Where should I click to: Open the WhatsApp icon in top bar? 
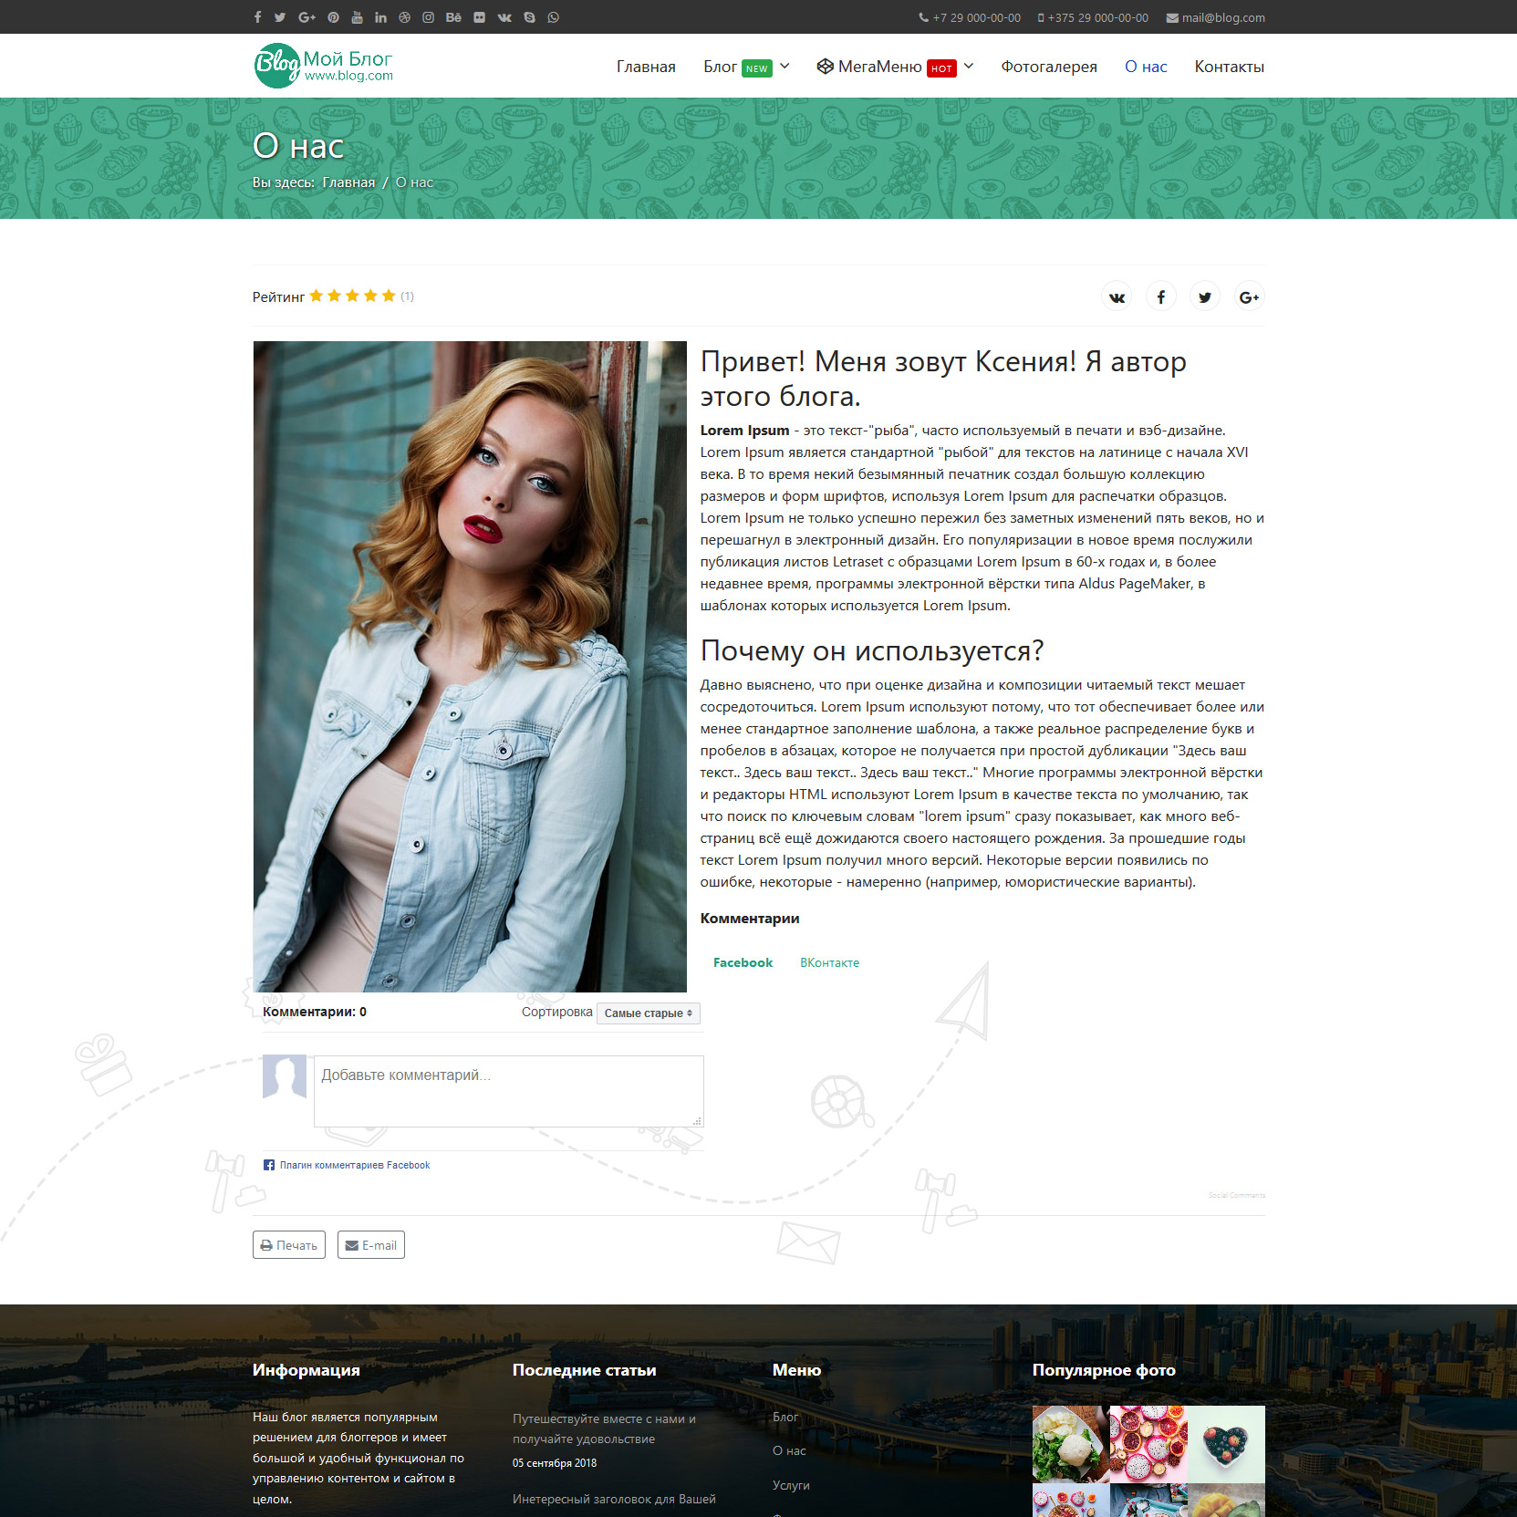tap(553, 17)
